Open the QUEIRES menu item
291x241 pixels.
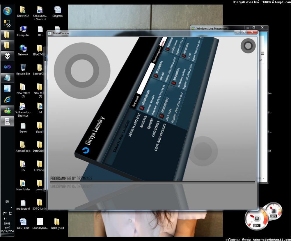(x=150, y=124)
